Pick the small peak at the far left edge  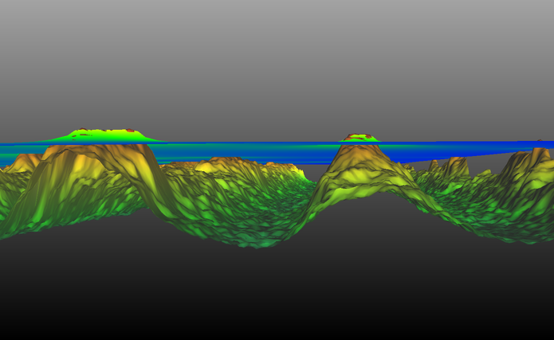(22, 162)
